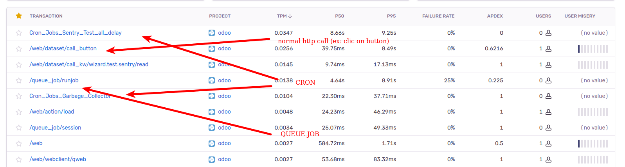Click user icon in wizard.test.sentry/read row
This screenshot has height=167, width=625.
coord(548,65)
